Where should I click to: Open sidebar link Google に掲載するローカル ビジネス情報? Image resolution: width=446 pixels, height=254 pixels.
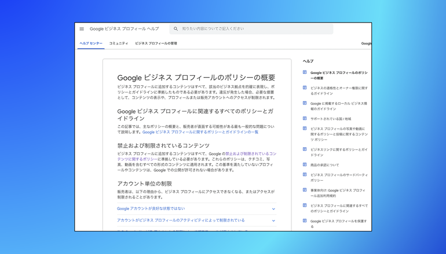click(338, 106)
